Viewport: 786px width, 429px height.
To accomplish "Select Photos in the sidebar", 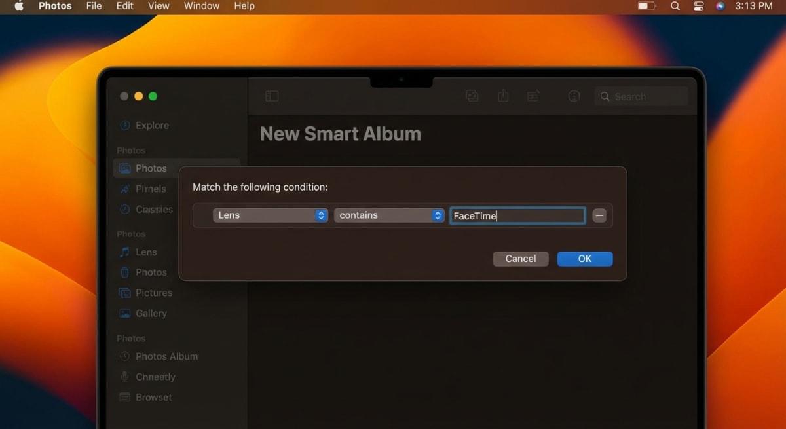I will pyautogui.click(x=150, y=168).
